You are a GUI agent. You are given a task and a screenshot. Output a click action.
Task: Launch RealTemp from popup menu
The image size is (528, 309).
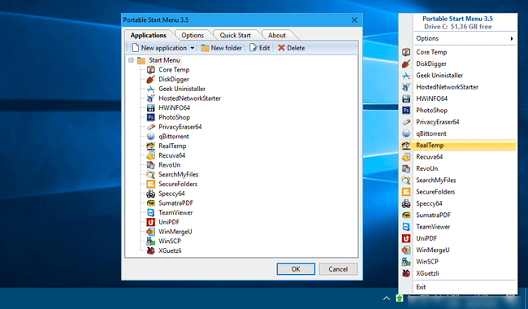click(458, 146)
